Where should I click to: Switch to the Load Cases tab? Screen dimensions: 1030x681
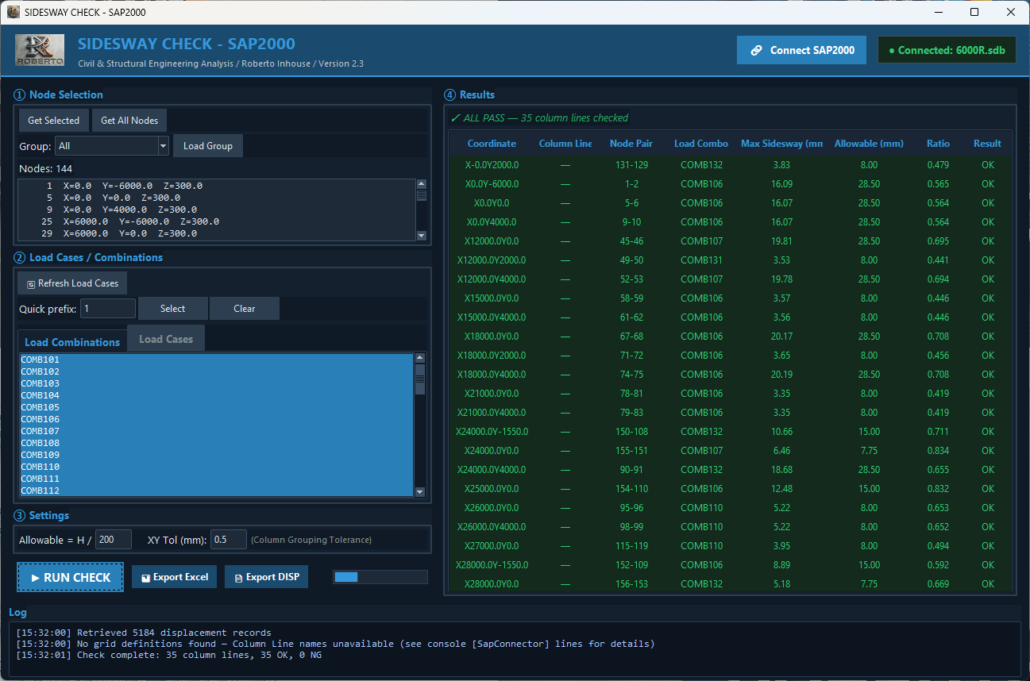click(x=166, y=339)
